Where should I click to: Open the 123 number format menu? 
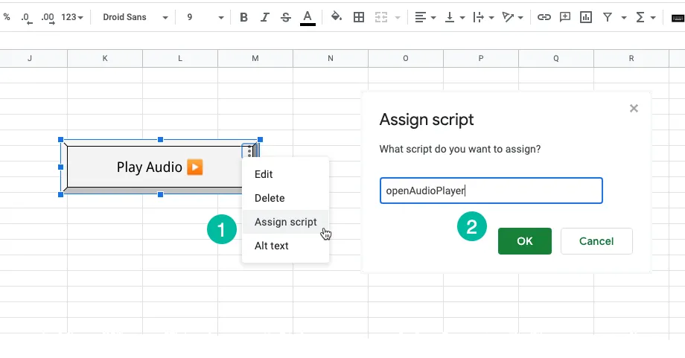tap(72, 17)
